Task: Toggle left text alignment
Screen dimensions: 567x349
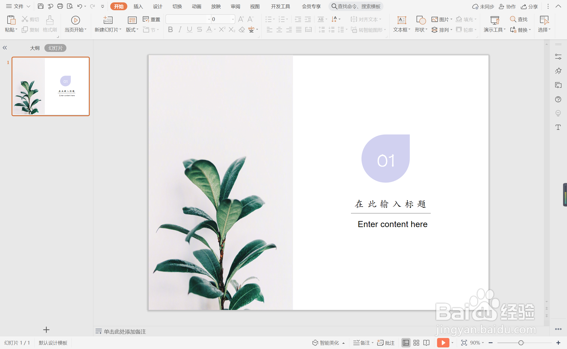Action: click(x=270, y=30)
